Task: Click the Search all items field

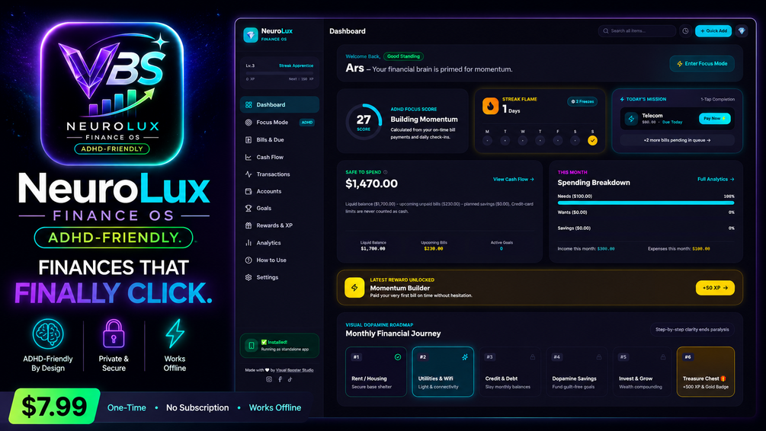Action: [637, 30]
